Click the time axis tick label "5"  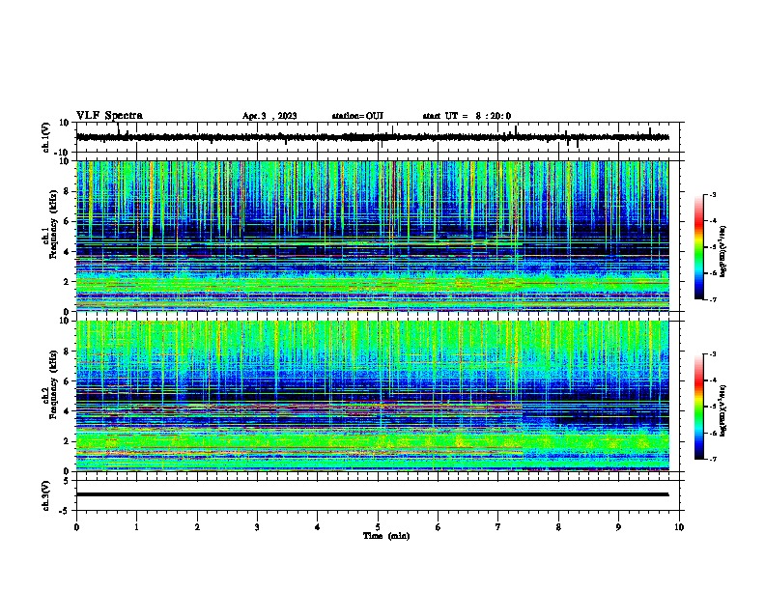coord(378,527)
